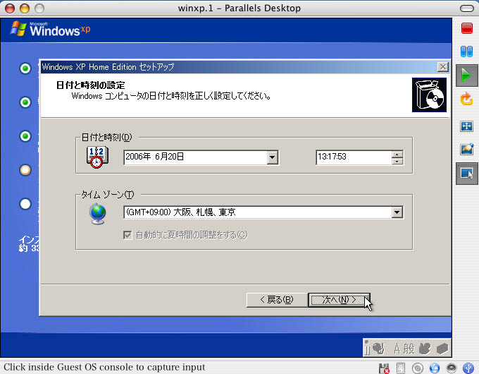Pause the virtual machine with the blue icon
479x374 pixels.
(466, 52)
